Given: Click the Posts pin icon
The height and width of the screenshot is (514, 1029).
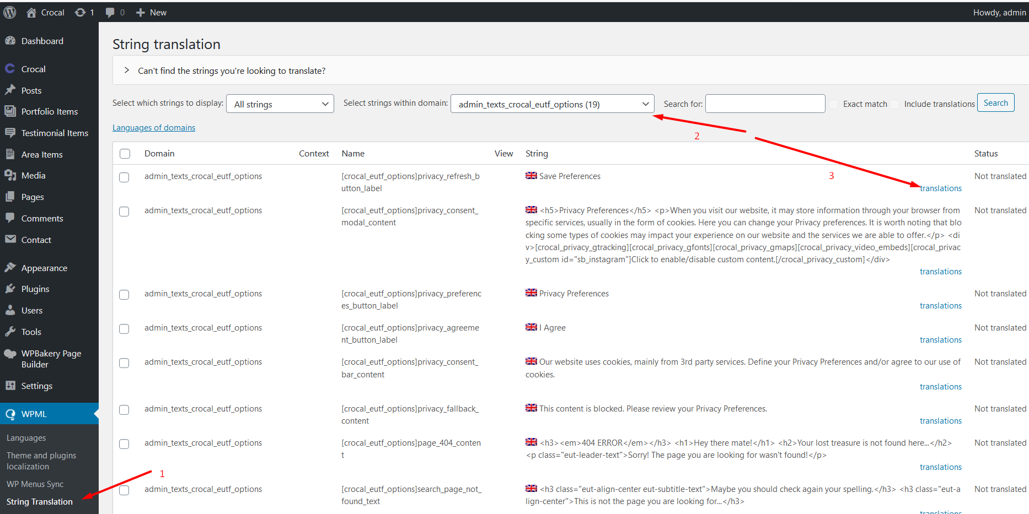Looking at the screenshot, I should click(10, 90).
